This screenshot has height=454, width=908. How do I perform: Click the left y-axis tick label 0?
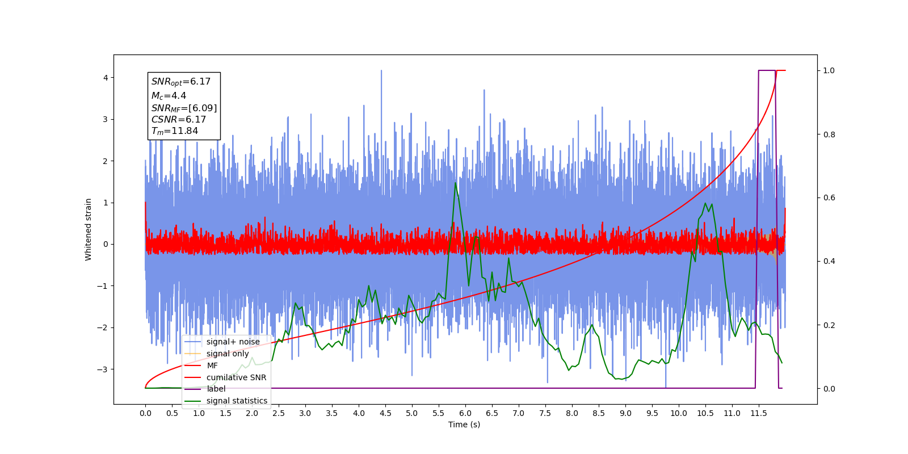(106, 245)
